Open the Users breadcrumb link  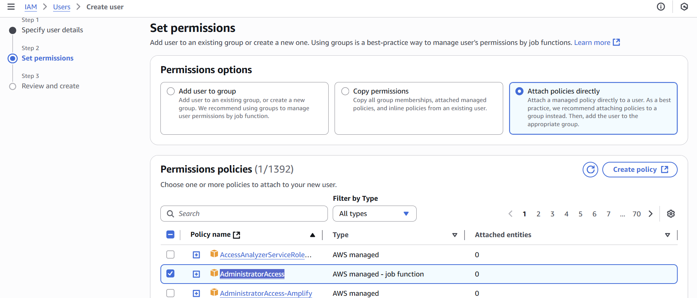[62, 7]
